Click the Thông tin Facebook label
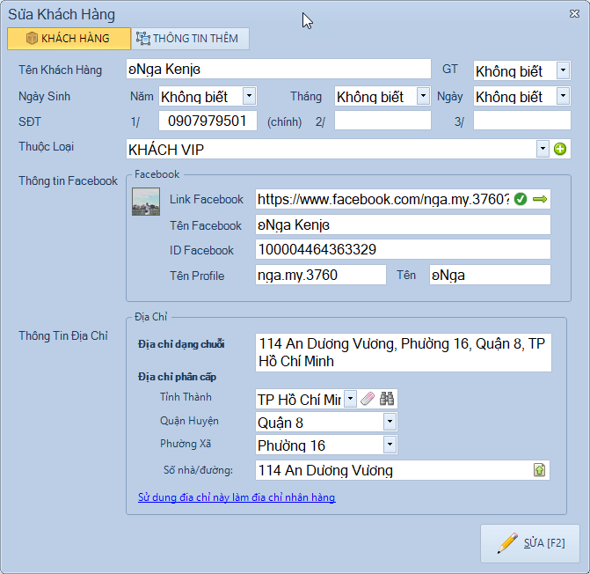 [68, 180]
